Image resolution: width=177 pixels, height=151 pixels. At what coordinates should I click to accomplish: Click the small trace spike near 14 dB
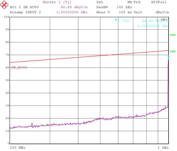tap(32, 125)
